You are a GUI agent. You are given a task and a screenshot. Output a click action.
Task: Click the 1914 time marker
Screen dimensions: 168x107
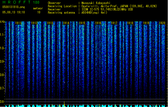pyautogui.click(x=66, y=23)
